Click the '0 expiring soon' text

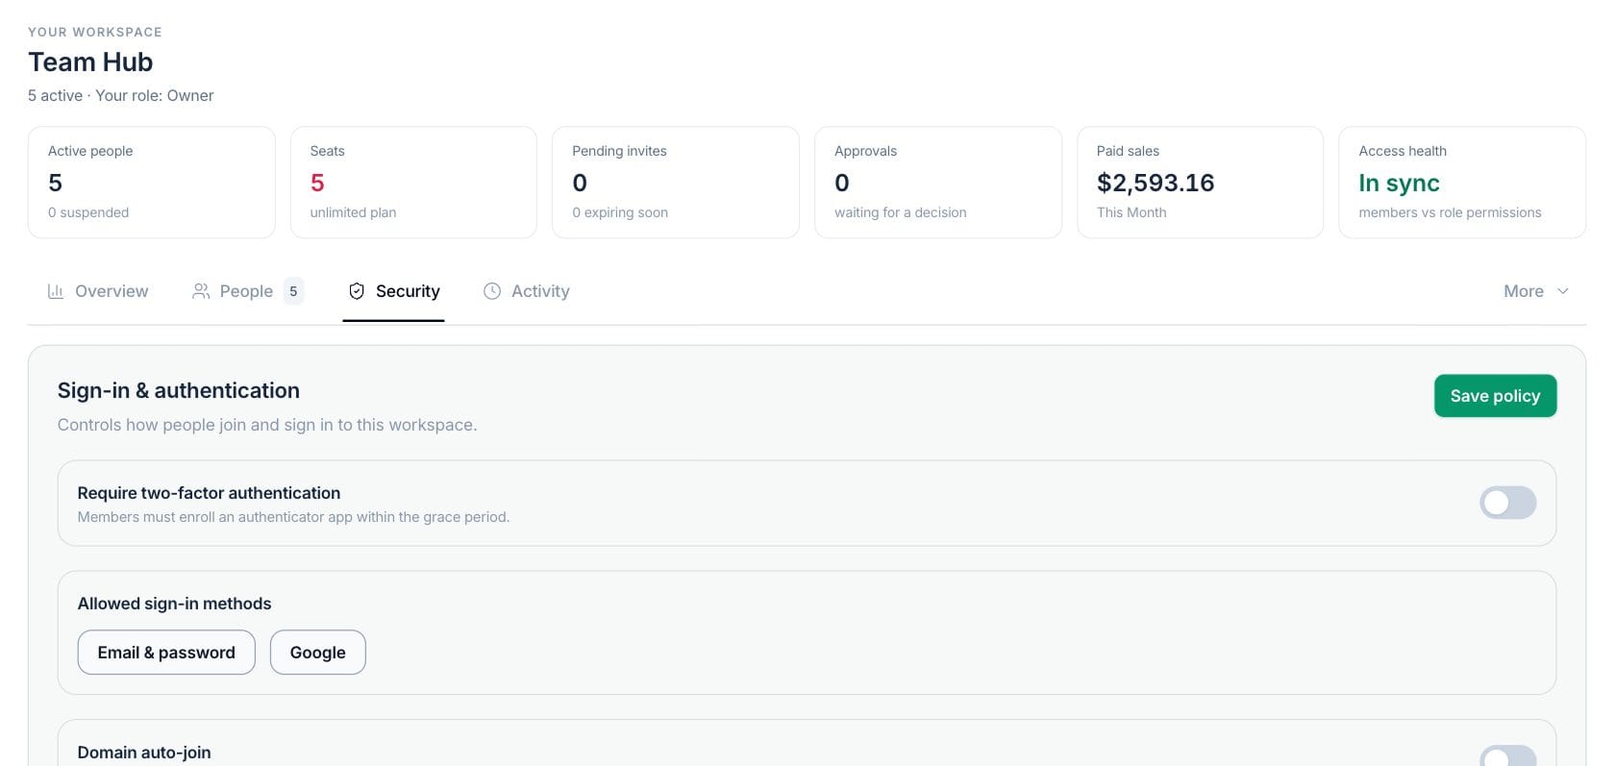pyautogui.click(x=620, y=212)
